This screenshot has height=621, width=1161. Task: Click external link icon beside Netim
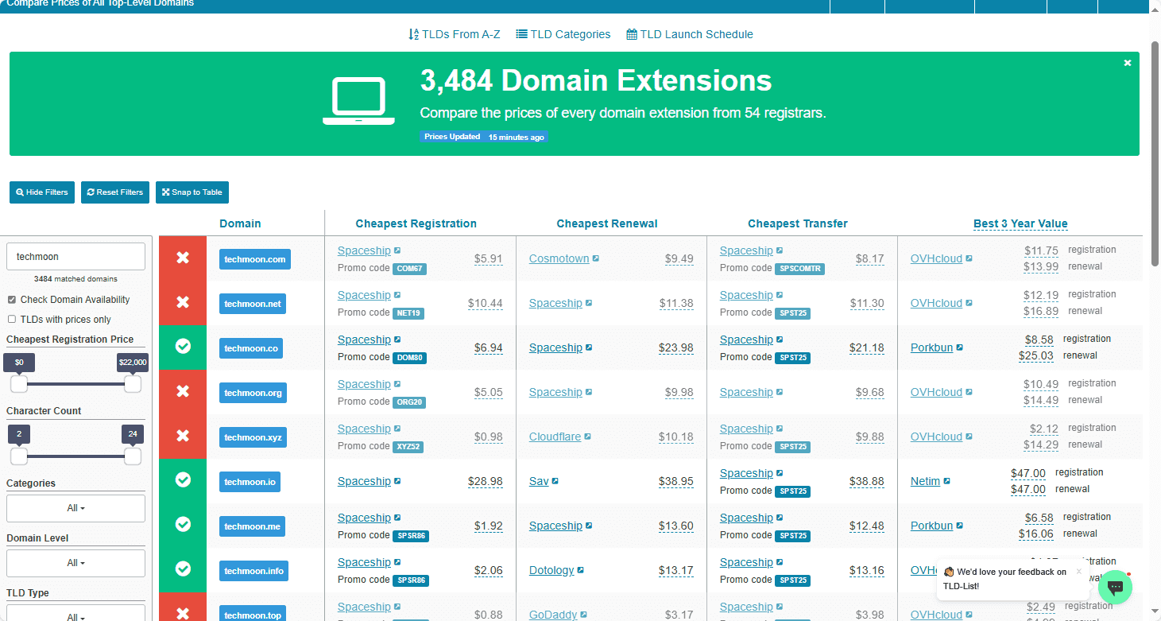[x=947, y=481]
